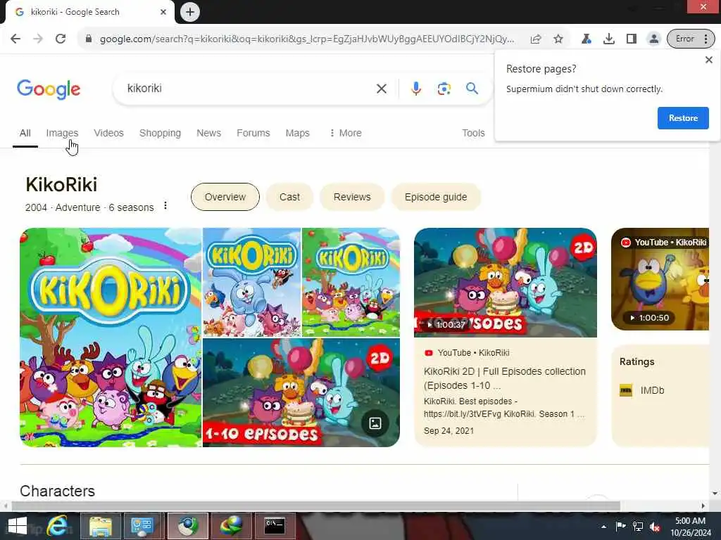Select the address bar URL
The height and width of the screenshot is (540, 721).
tap(307, 39)
